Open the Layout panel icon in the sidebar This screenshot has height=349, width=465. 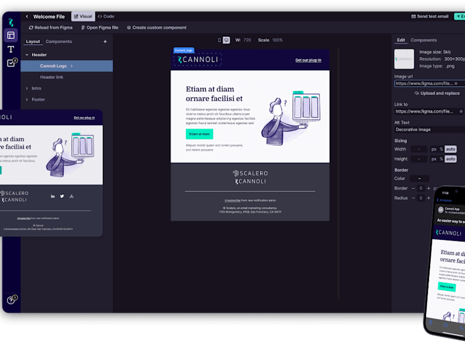[x=11, y=35]
